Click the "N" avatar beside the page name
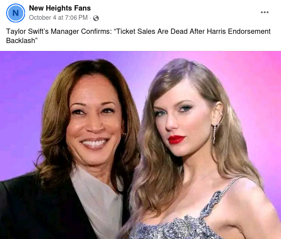 click(15, 13)
